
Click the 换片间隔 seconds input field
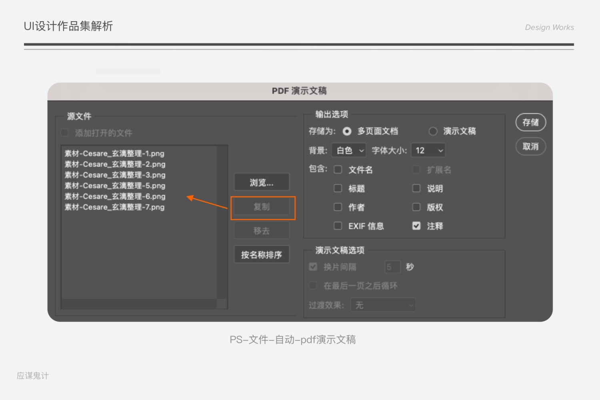[392, 267]
